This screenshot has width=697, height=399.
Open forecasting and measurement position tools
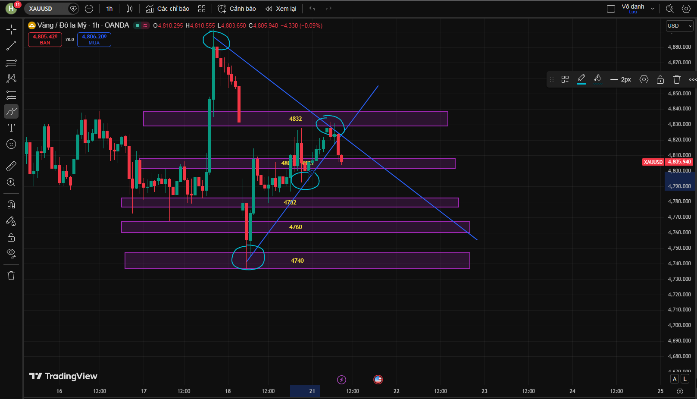pyautogui.click(x=11, y=95)
